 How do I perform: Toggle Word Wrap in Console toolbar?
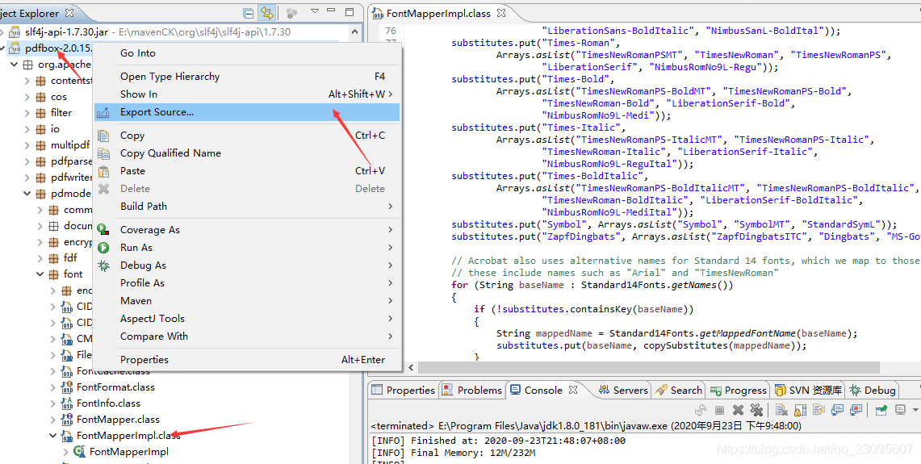[819, 409]
